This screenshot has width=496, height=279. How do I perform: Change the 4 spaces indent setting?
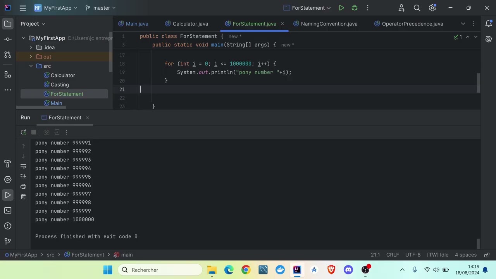(x=466, y=255)
